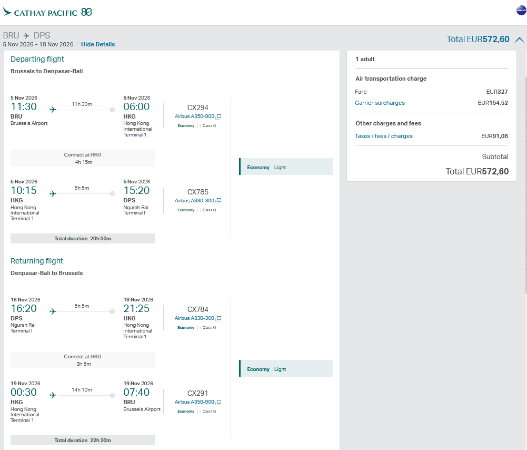Image resolution: width=527 pixels, height=450 pixels.
Task: Open the popup icon beside CX291 aircraft type
Action: pyautogui.click(x=218, y=402)
